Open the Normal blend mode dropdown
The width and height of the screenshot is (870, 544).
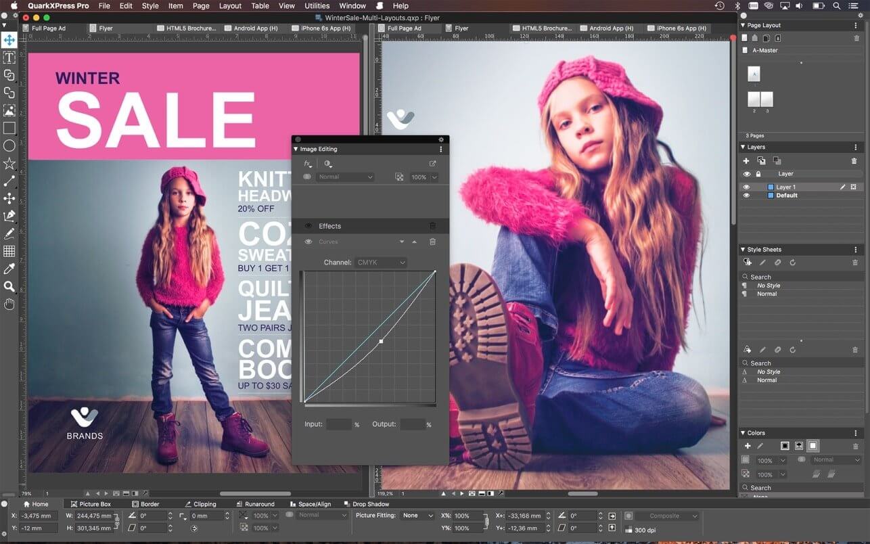coord(345,177)
